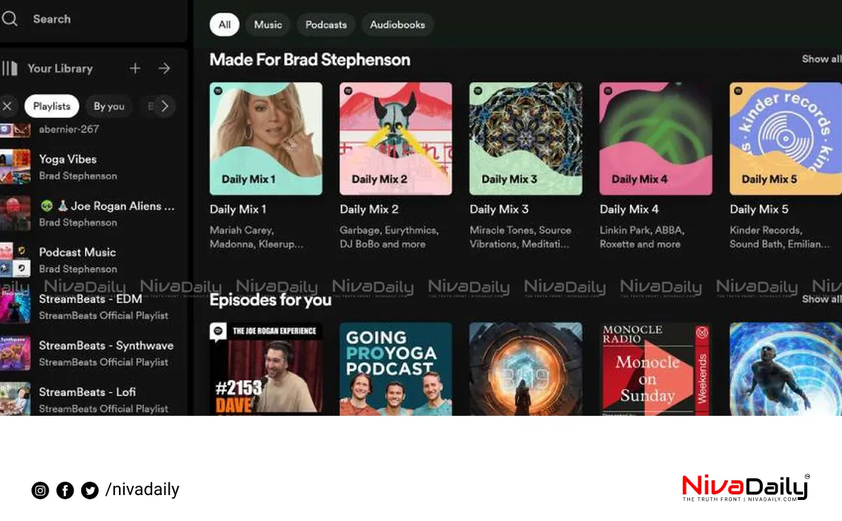
Task: Click the Daily Mix 1 title text
Action: tap(238, 209)
